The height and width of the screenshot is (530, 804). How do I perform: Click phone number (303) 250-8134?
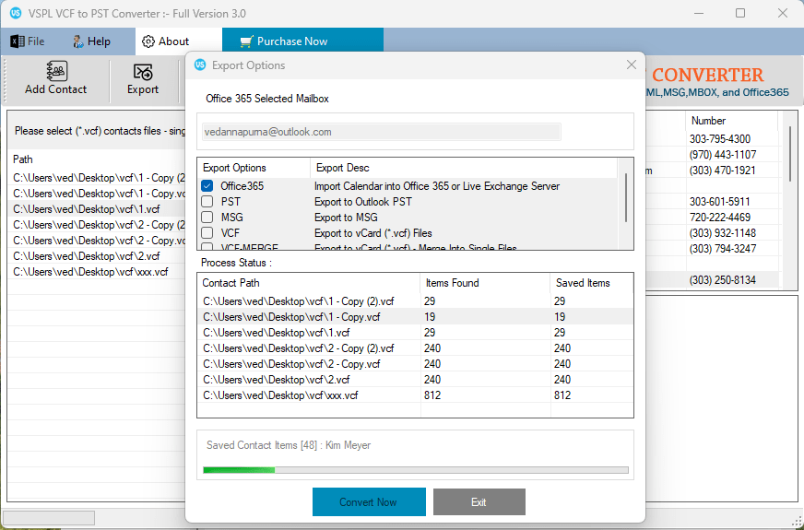[x=723, y=280]
